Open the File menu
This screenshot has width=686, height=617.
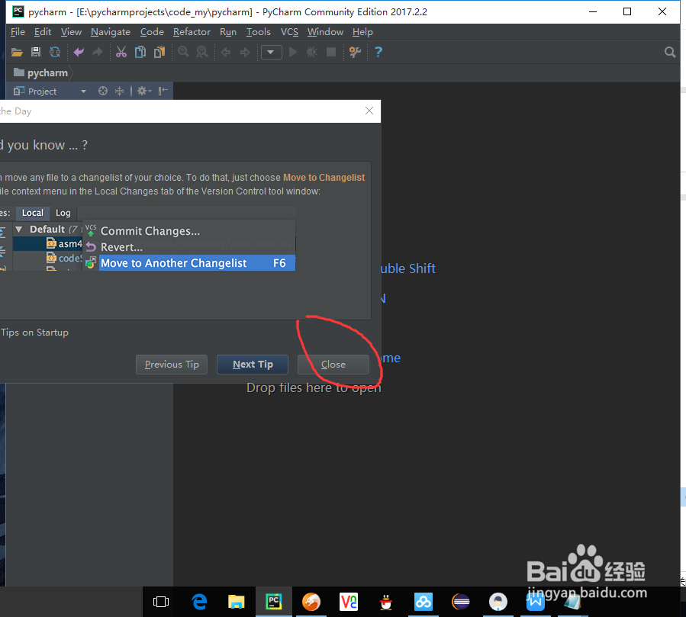(18, 32)
